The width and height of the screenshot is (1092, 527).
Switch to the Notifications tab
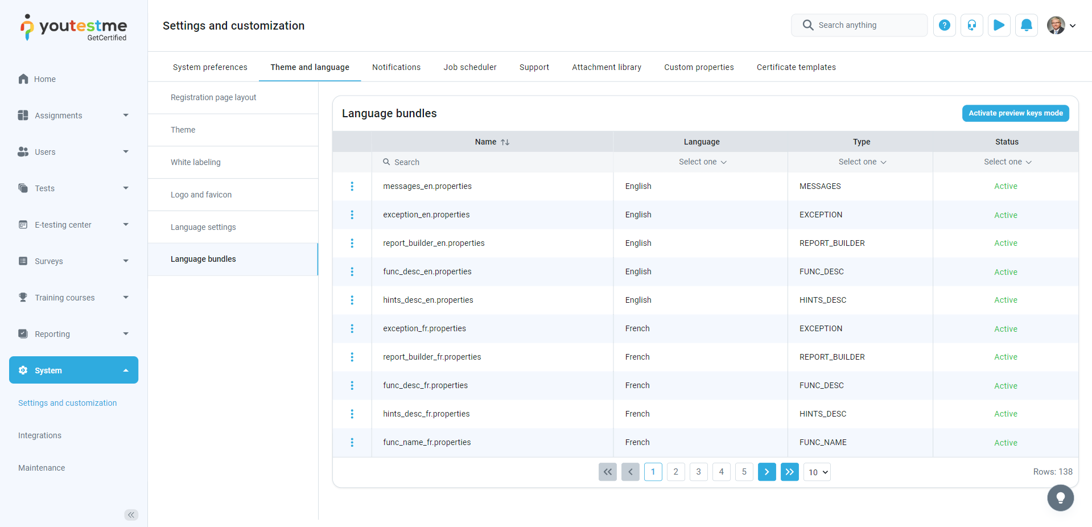tap(396, 67)
